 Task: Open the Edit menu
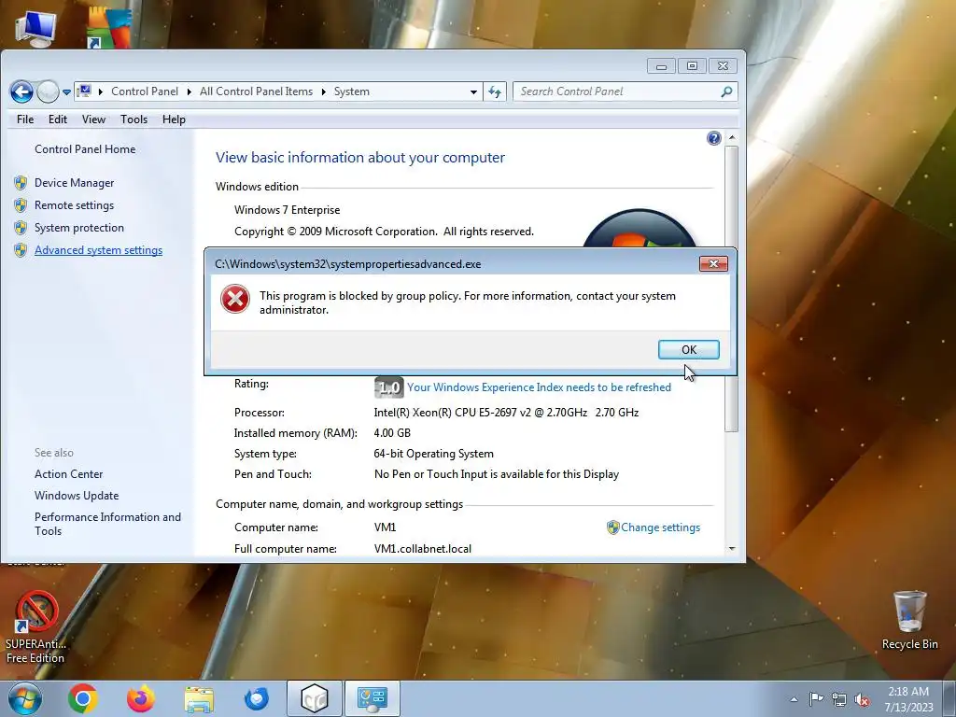58,119
